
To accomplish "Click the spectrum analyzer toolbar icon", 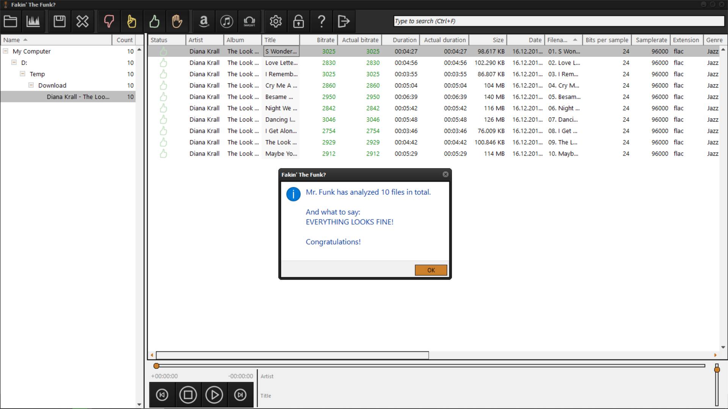I will (x=33, y=21).
